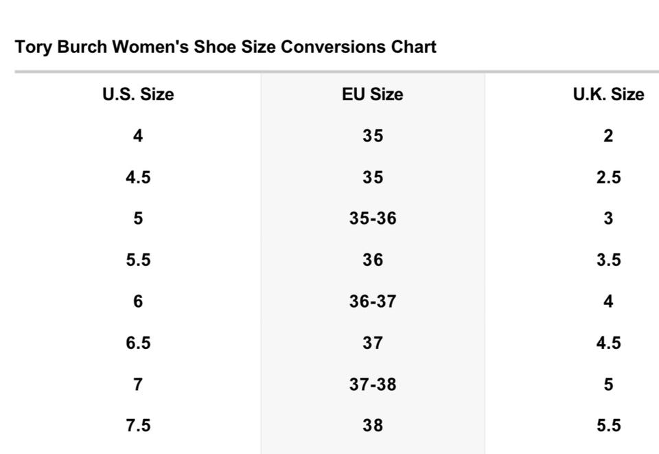Click U.S. size 7.5 cell
Viewport: 659px width, 454px height.
pos(138,425)
